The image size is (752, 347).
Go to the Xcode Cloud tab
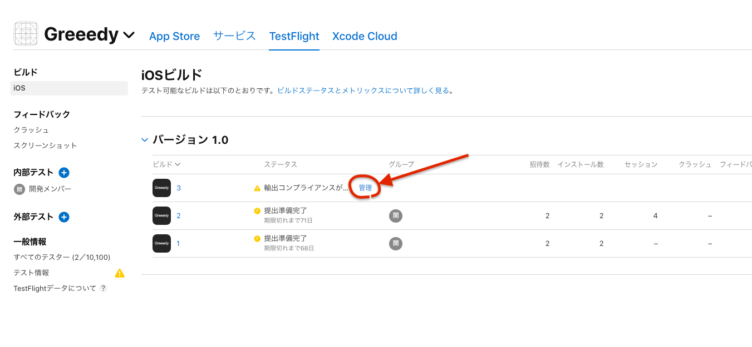click(x=365, y=36)
